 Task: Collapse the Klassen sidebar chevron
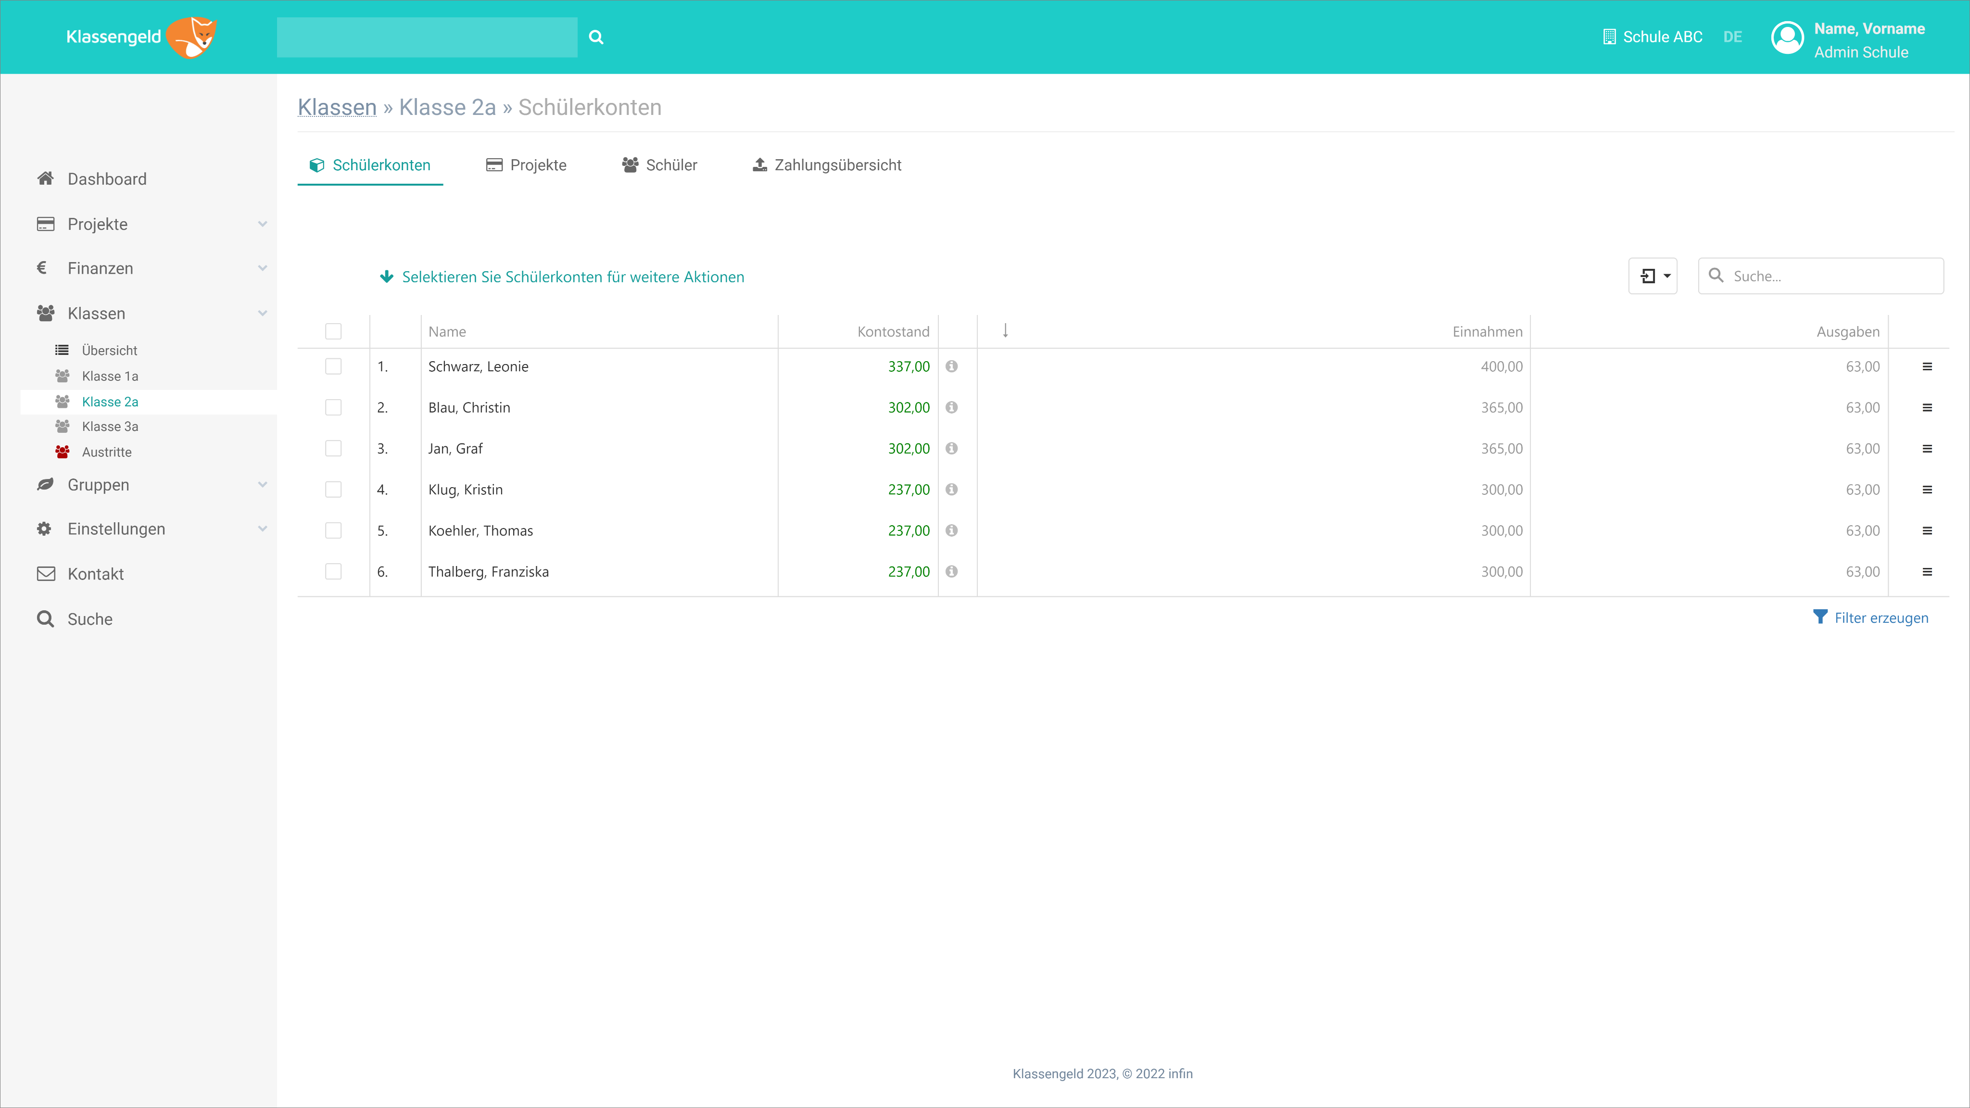tap(262, 314)
